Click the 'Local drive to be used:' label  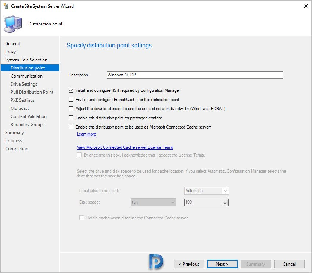99,191
